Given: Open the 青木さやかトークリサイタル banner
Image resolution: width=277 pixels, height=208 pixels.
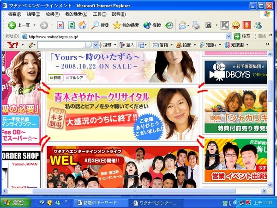Looking at the screenshot, I should (x=122, y=115).
